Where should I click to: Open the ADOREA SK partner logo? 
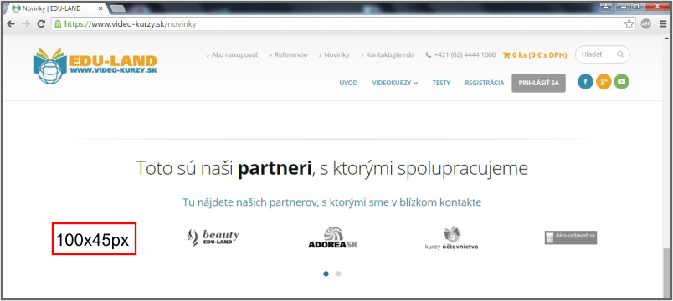point(333,237)
